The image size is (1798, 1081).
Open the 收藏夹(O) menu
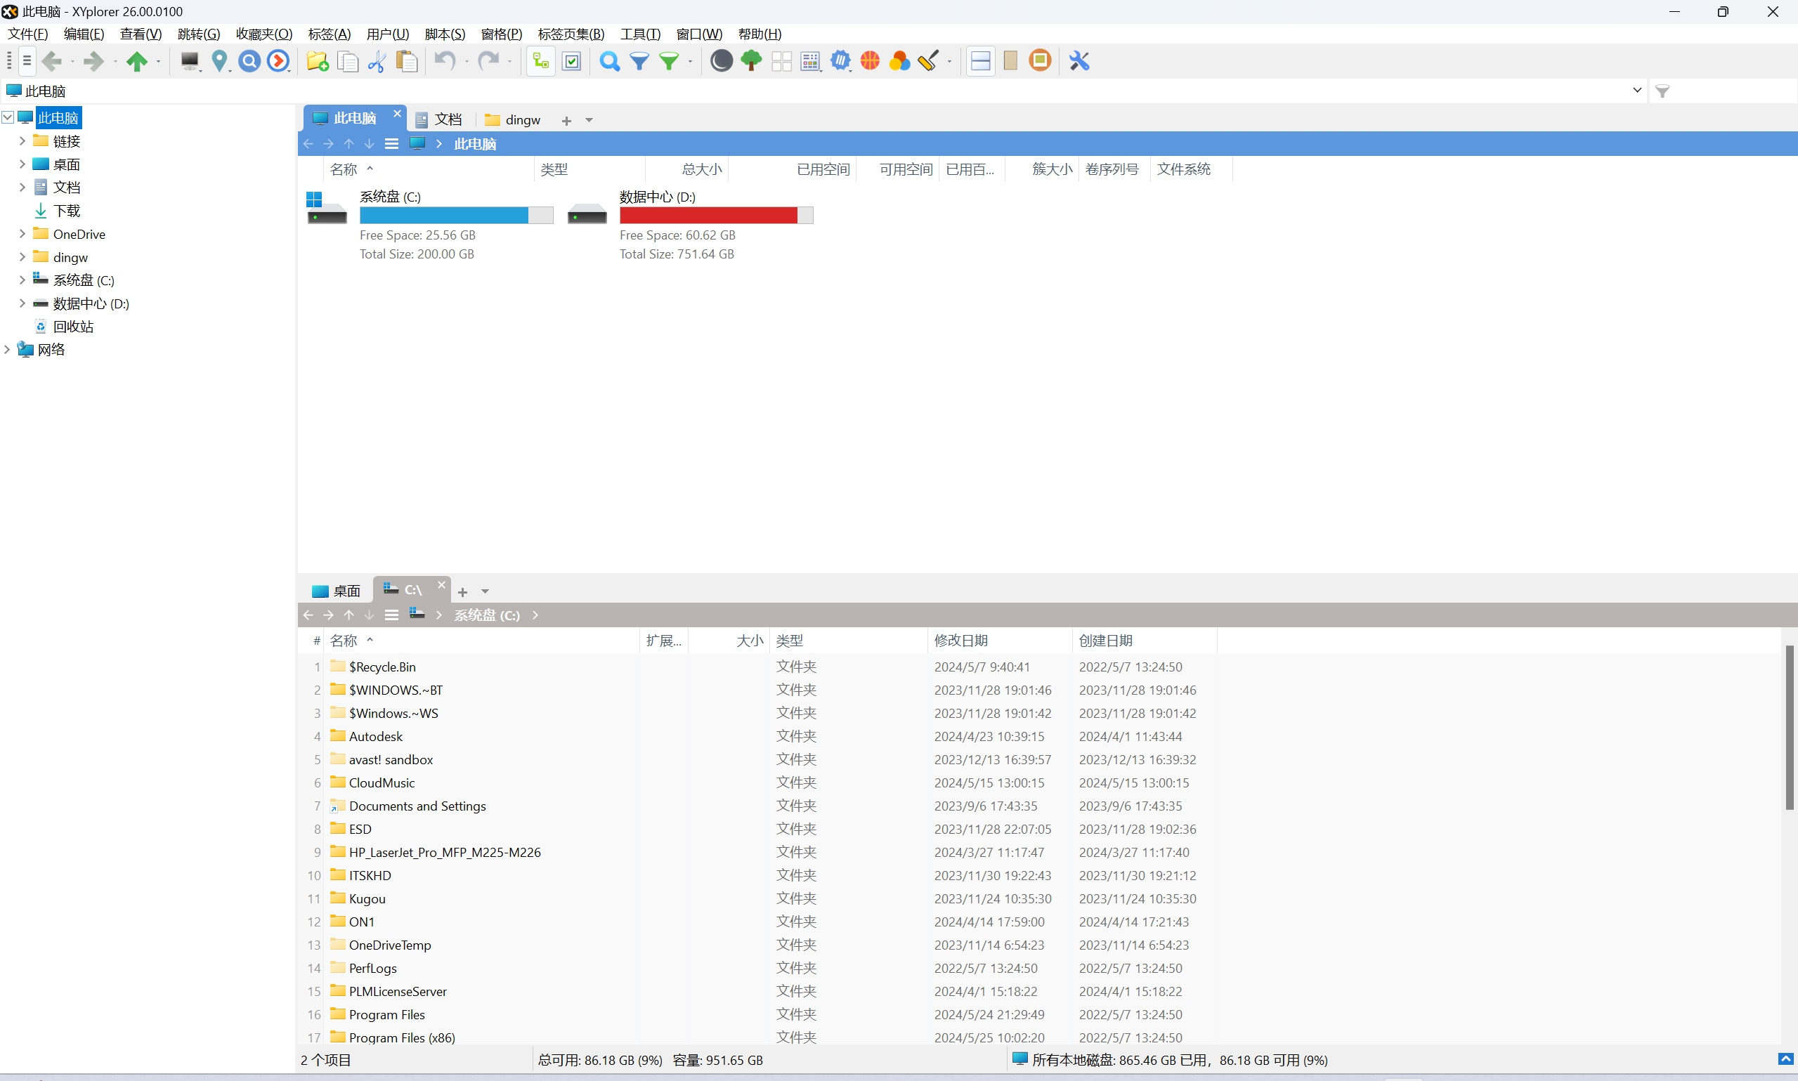263,34
